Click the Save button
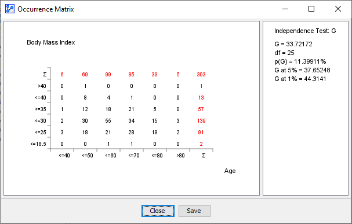Image resolution: width=352 pixels, height=224 pixels. point(194,211)
